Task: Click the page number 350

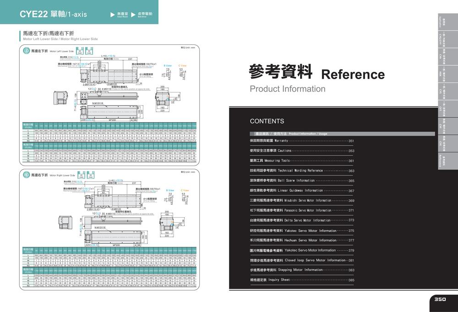Action: coord(440,299)
